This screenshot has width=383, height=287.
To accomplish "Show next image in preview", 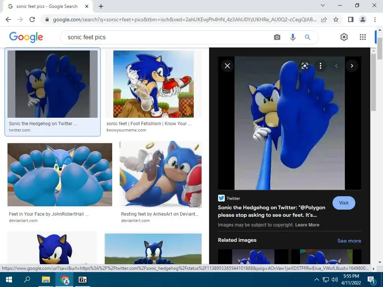I will click(352, 66).
